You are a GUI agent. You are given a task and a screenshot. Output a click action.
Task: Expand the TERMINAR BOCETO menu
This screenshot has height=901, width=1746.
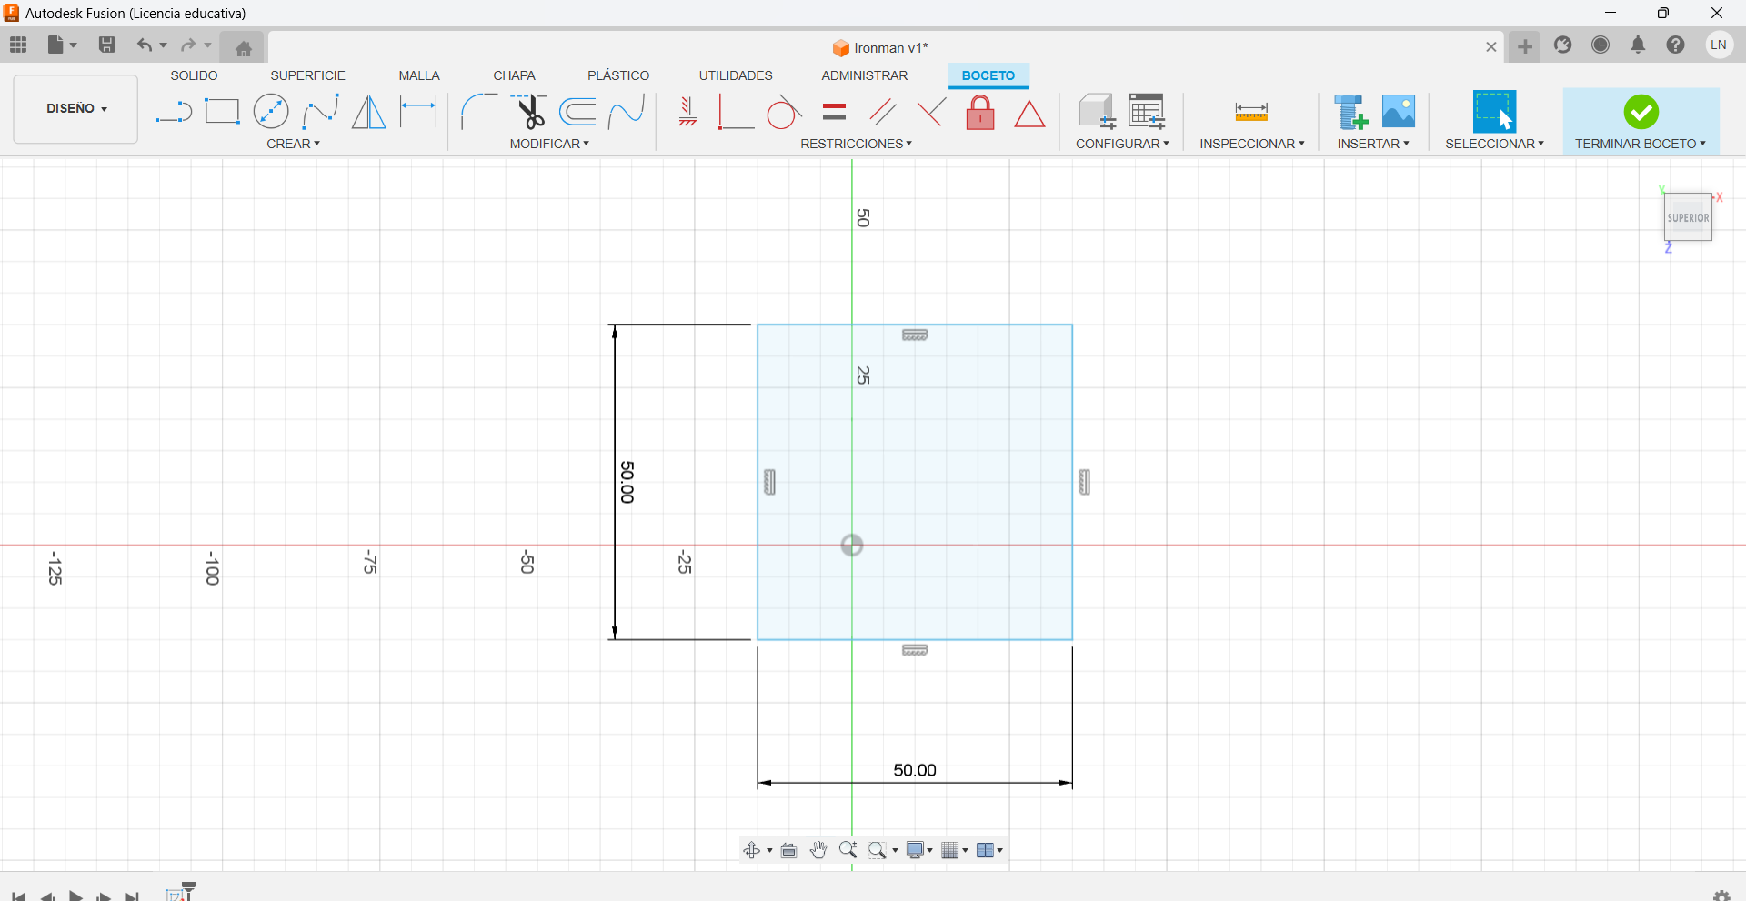coord(1641,144)
